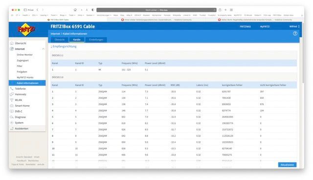Open FRITZ!NAS header link
The width and height of the screenshot is (313, 180).
[x=245, y=26]
